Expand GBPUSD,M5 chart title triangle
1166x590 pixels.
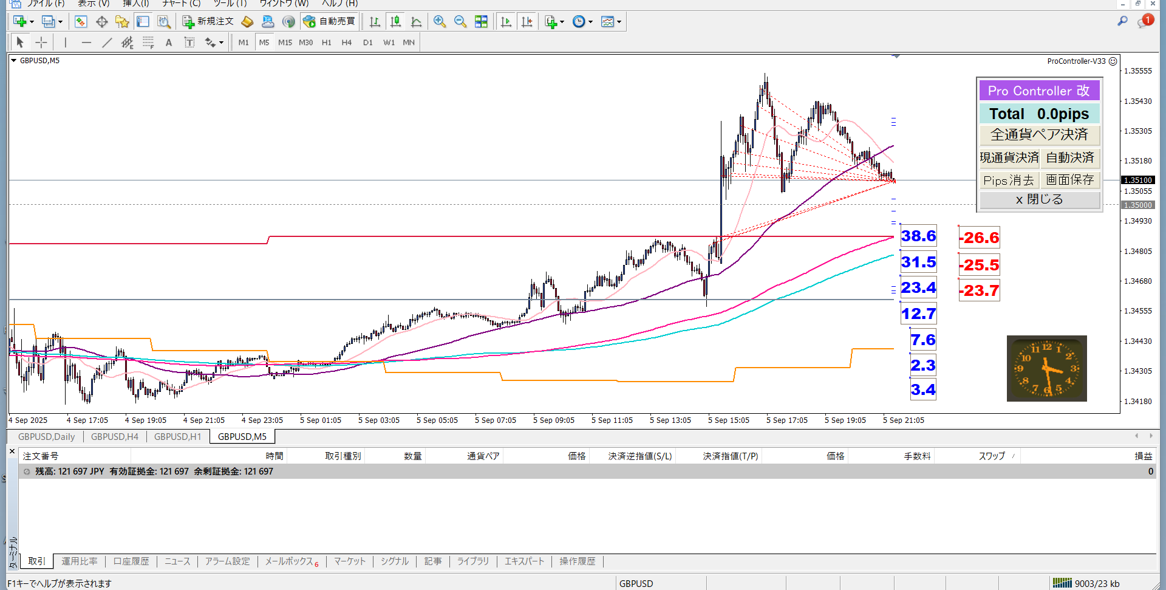[x=14, y=61]
